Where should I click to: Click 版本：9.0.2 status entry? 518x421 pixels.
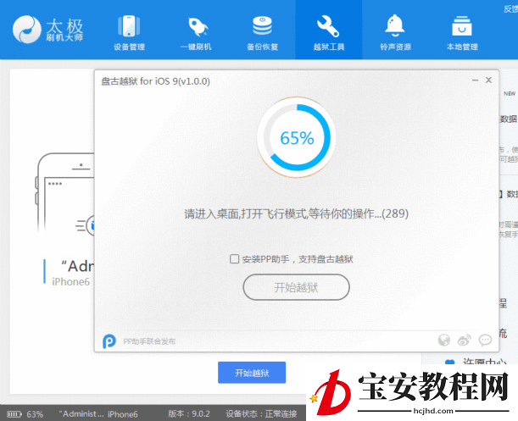pyautogui.click(x=189, y=413)
